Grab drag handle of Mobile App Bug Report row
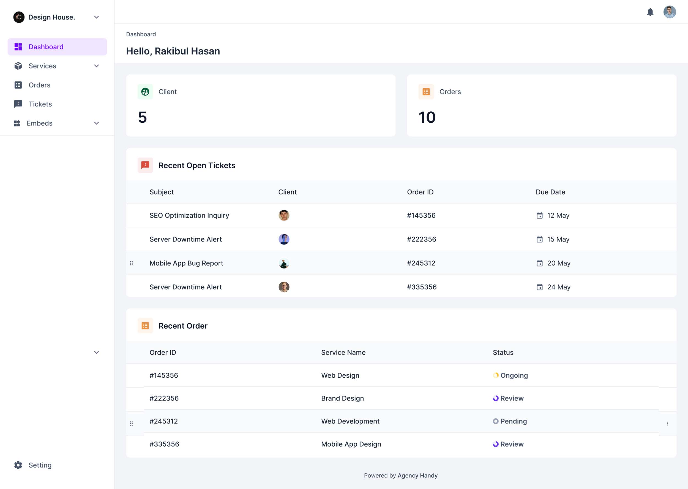This screenshot has width=688, height=489. click(131, 263)
